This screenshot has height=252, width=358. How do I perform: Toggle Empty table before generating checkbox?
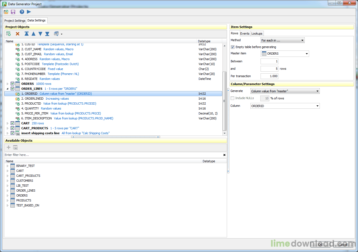[233, 47]
